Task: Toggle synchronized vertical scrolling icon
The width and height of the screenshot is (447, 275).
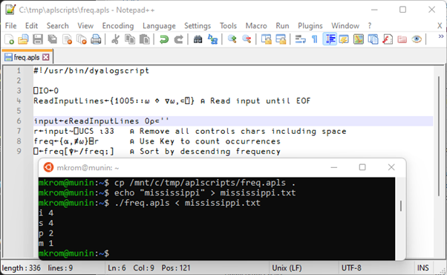Action: [x=267, y=39]
